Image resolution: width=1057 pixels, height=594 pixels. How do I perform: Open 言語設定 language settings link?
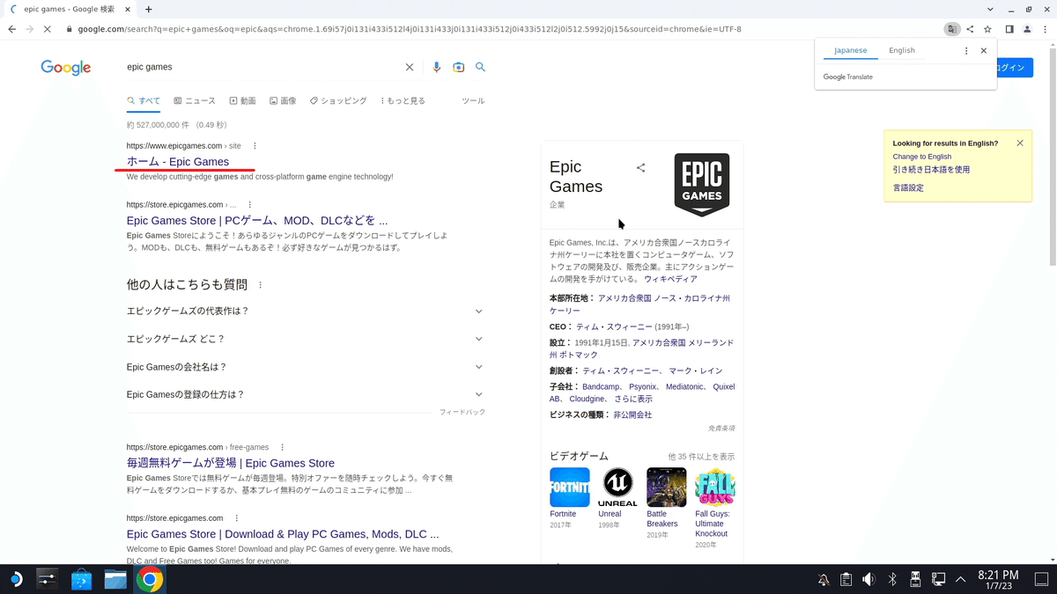[908, 188]
